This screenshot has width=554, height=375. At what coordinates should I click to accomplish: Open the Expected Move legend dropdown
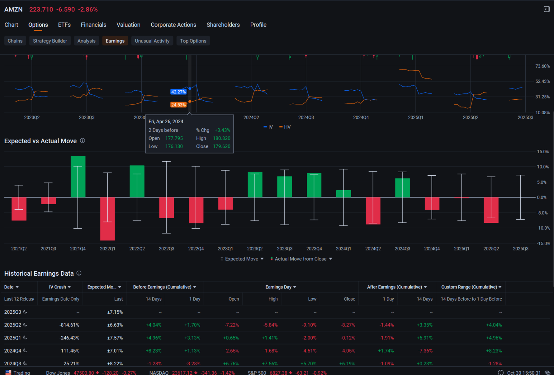tap(262, 259)
